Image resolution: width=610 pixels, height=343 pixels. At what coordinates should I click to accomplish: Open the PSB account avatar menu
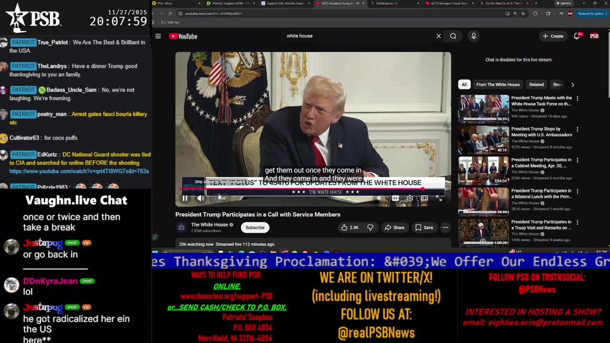click(594, 36)
